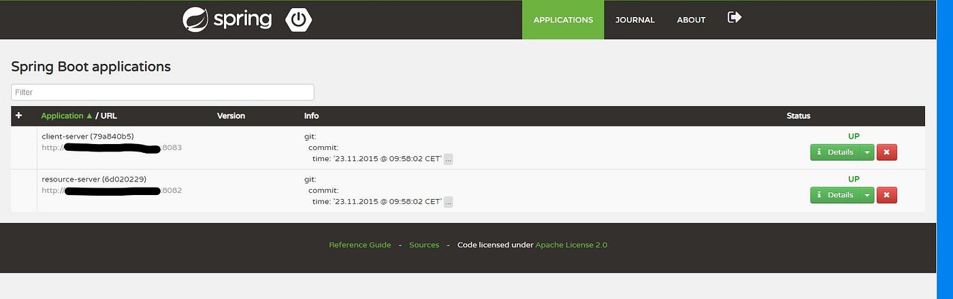Expand Details dropdown arrow for resource-server
Screen dimensions: 953x299
(x=867, y=195)
